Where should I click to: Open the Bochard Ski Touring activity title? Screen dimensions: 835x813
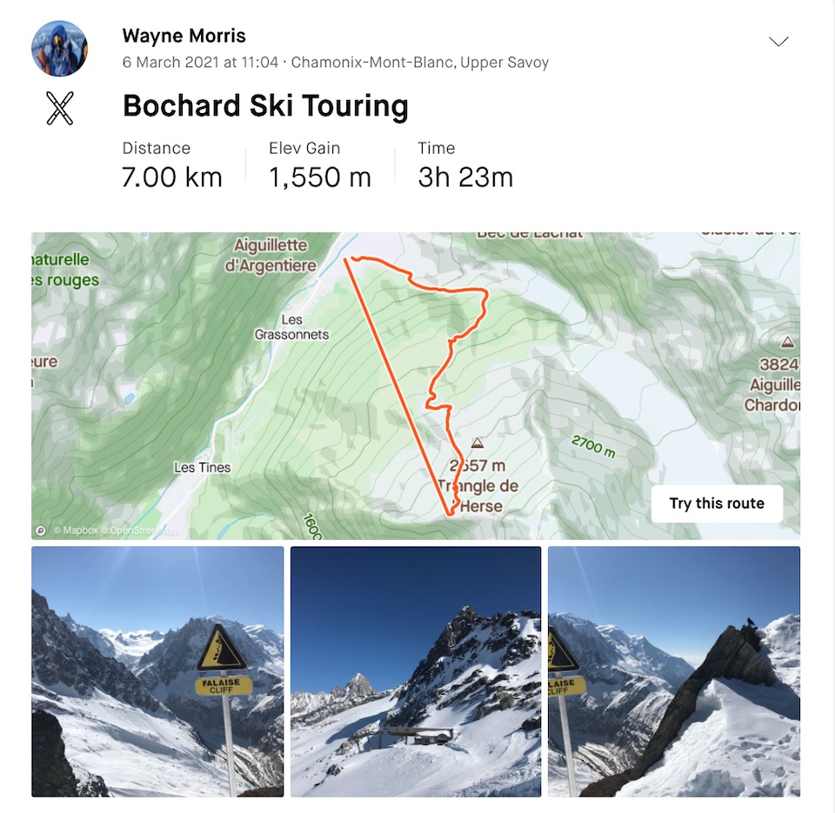point(266,105)
